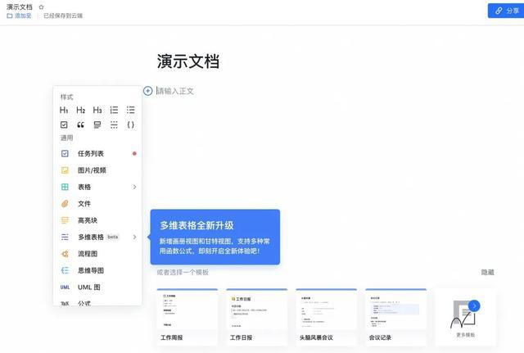Click the folder icon next to 添加至

[10, 16]
